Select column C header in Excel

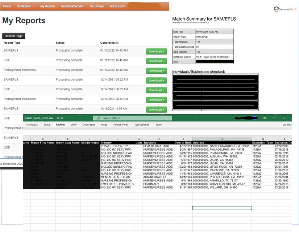(x=43, y=139)
